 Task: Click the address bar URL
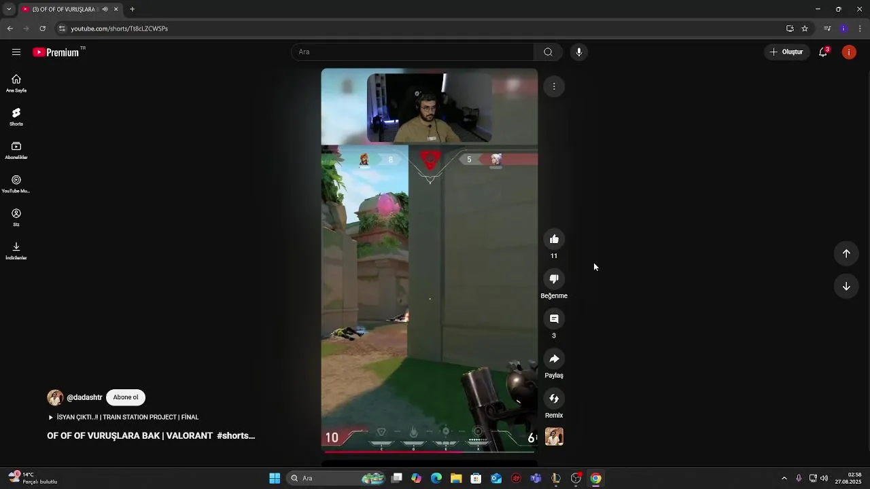(x=120, y=29)
